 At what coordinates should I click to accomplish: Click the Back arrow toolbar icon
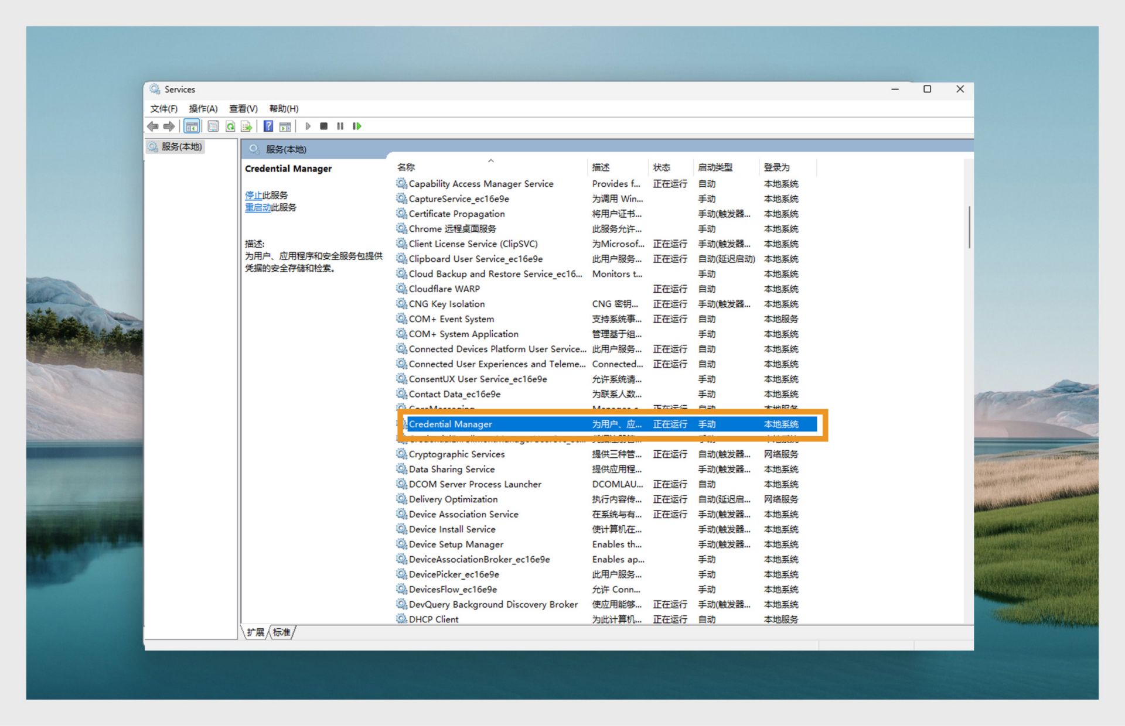tap(153, 126)
